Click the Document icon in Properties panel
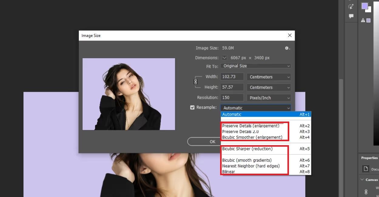This screenshot has height=197, width=379. pos(366,169)
